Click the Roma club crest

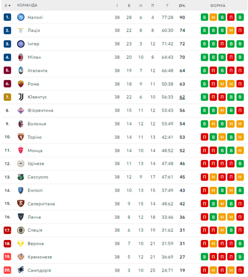click(20, 84)
